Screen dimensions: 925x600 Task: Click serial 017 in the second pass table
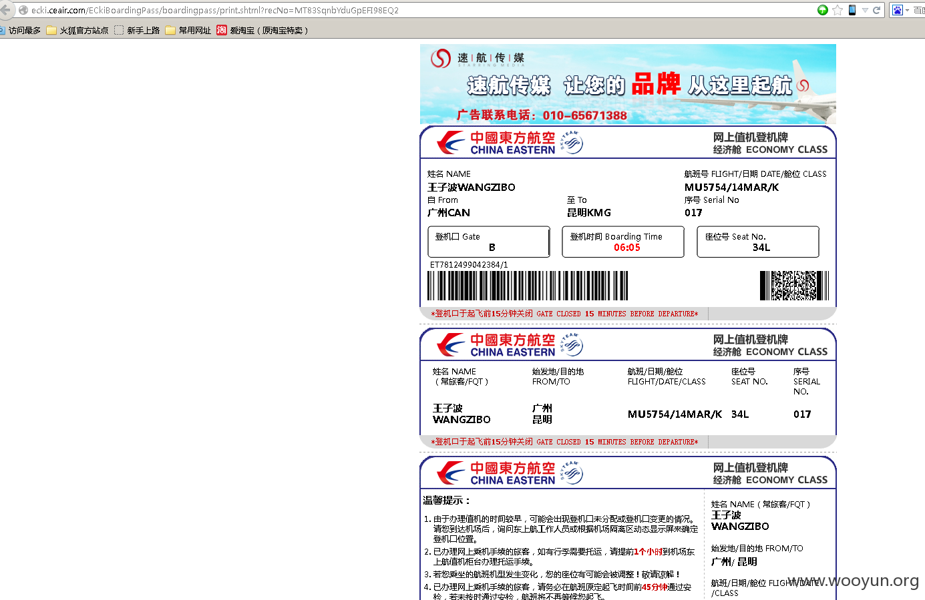tap(802, 414)
